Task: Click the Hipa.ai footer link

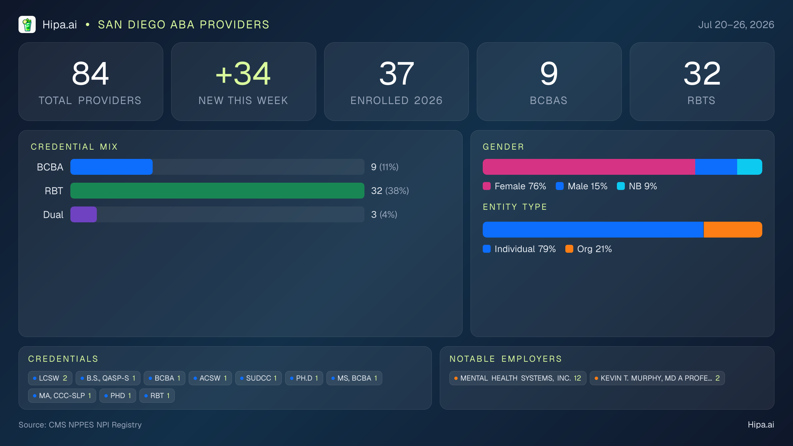Action: click(x=761, y=425)
